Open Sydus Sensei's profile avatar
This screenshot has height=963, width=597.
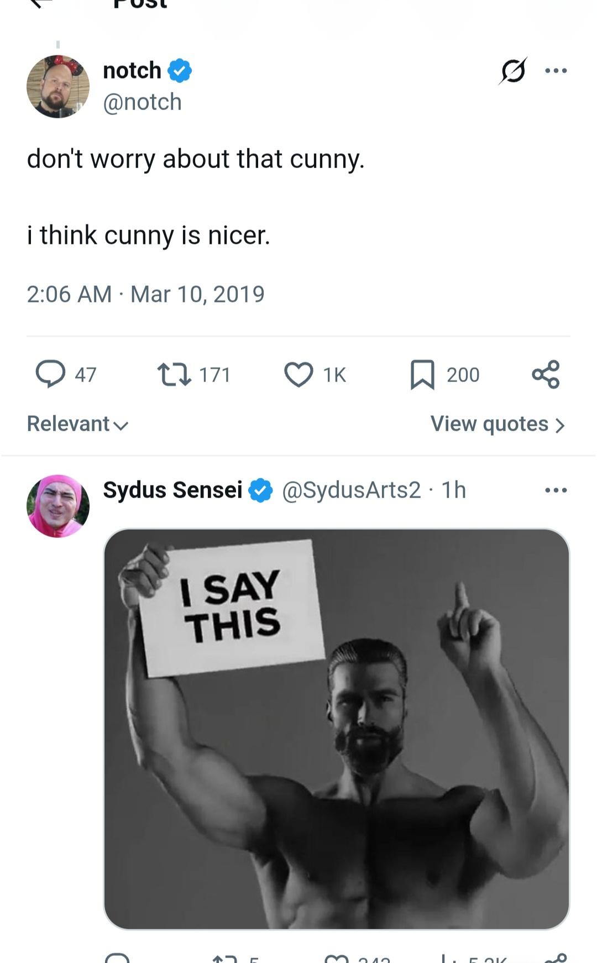click(x=58, y=506)
